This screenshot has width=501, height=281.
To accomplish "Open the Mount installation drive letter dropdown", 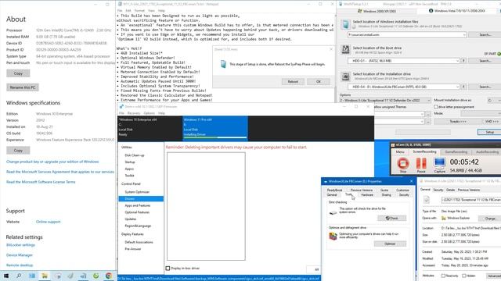I will tap(493, 101).
